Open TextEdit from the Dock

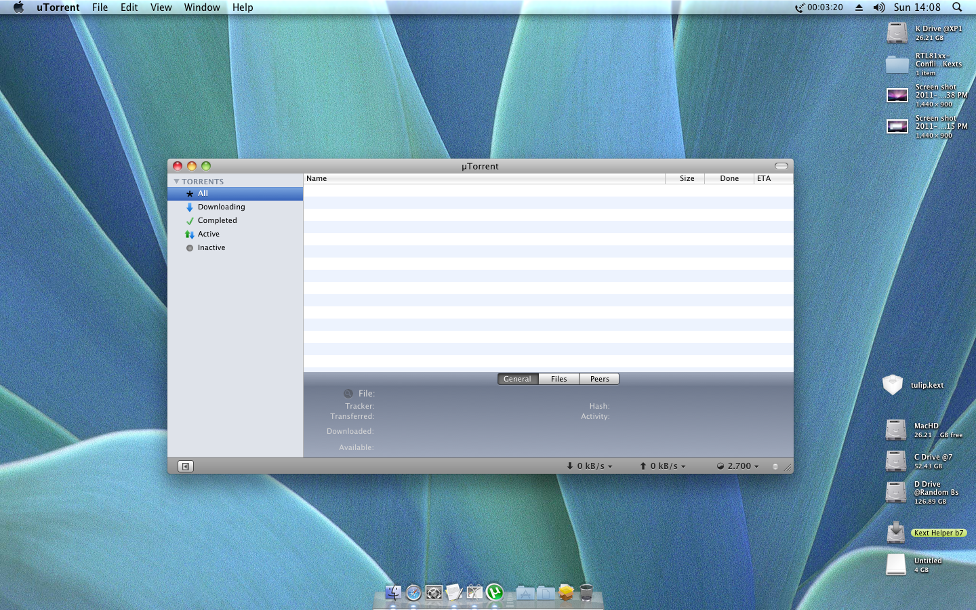click(454, 592)
